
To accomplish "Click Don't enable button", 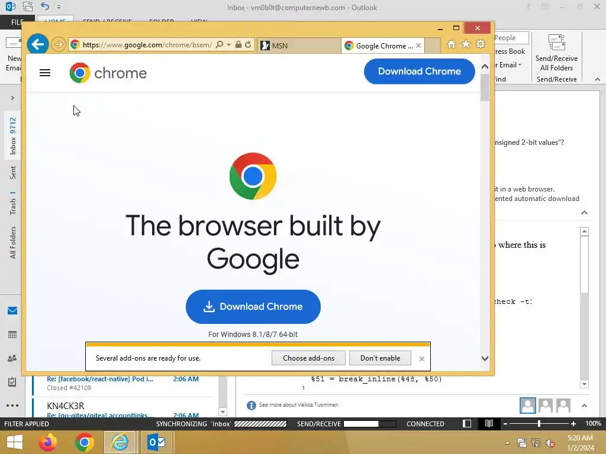I will [x=380, y=358].
